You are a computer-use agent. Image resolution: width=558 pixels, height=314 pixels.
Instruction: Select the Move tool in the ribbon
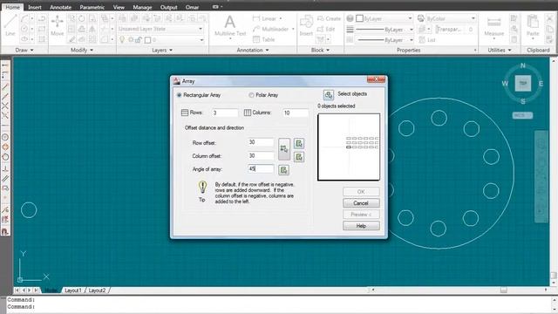[57, 25]
